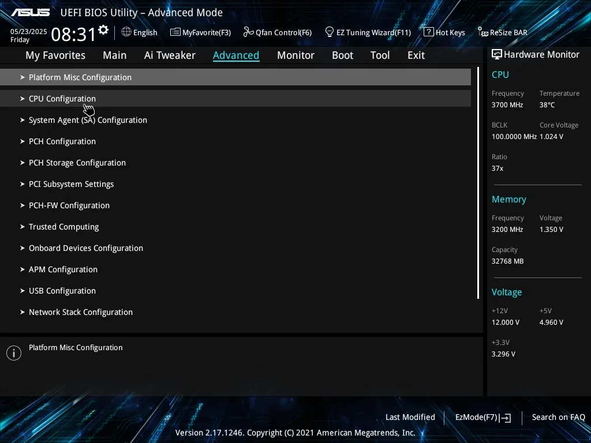Image resolution: width=591 pixels, height=443 pixels.
Task: Open Platform Misc Configuration submenu
Action: tap(235, 77)
